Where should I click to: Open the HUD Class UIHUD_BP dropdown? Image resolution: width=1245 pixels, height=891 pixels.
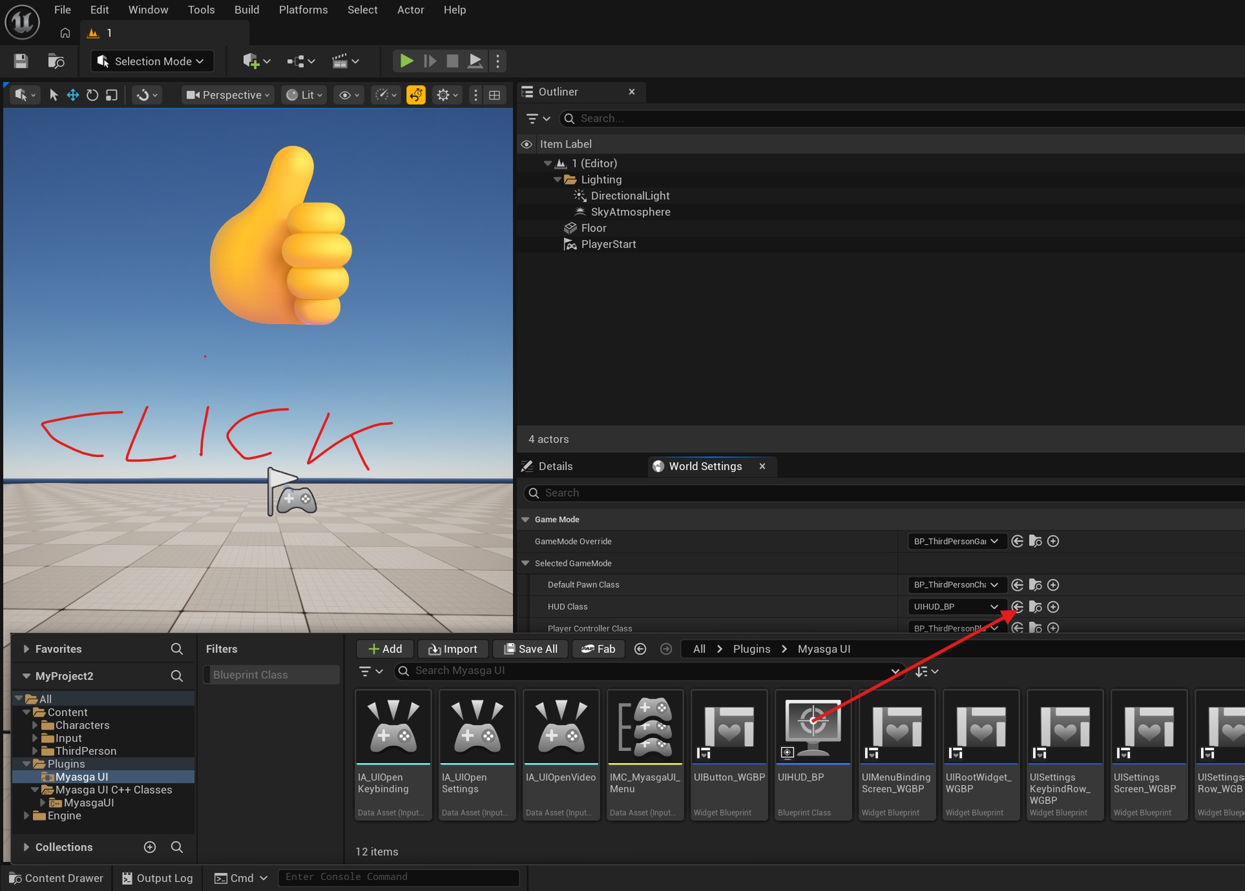point(956,607)
